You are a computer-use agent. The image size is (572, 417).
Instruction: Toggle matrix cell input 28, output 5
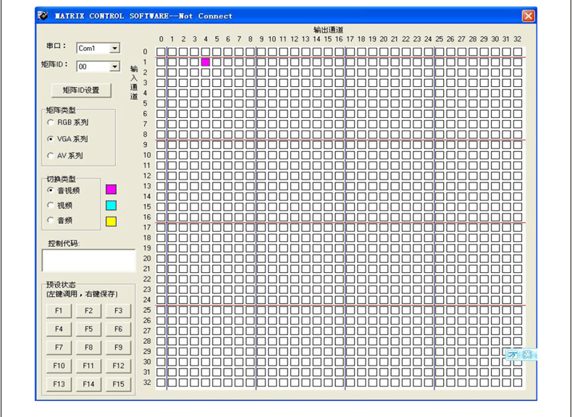click(216, 341)
